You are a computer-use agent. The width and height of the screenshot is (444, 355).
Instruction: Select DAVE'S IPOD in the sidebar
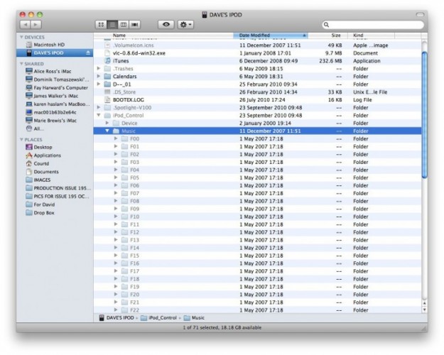pyautogui.click(x=55, y=53)
